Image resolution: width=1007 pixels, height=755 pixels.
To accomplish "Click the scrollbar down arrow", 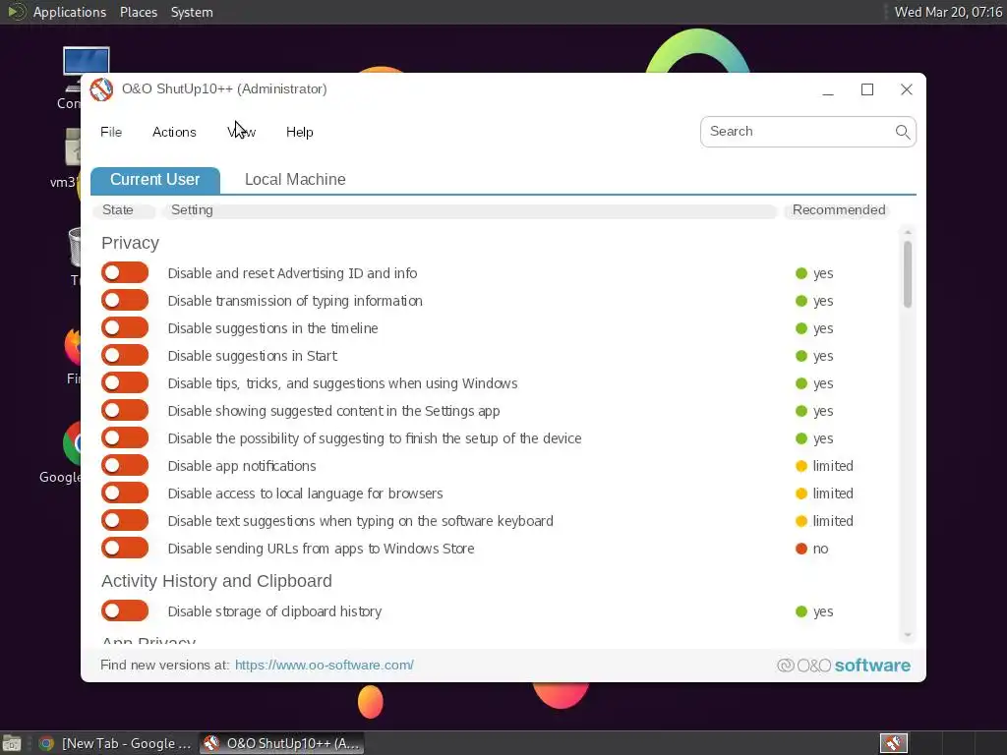I will (x=908, y=635).
